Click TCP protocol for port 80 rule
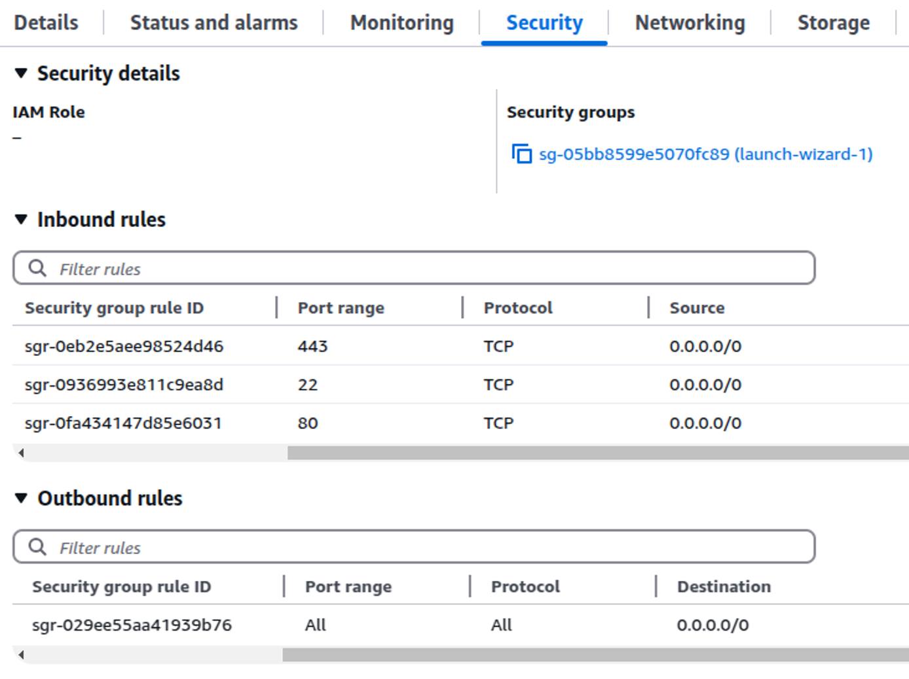Image resolution: width=909 pixels, height=679 pixels. click(498, 423)
